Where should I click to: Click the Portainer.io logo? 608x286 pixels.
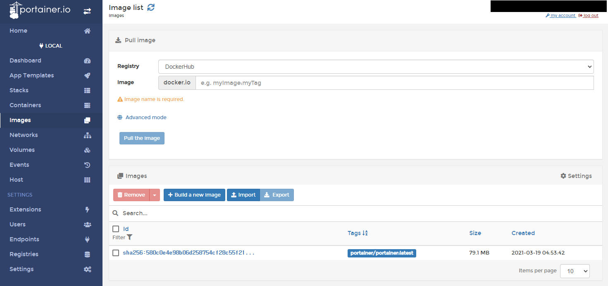coord(40,10)
